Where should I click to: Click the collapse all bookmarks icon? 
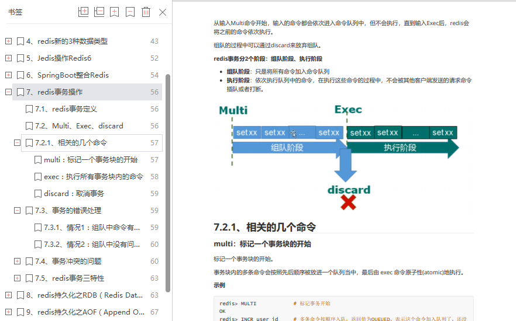point(99,12)
